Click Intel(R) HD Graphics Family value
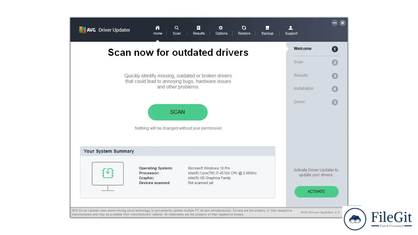Viewport: 418px width, 235px height. (209, 178)
